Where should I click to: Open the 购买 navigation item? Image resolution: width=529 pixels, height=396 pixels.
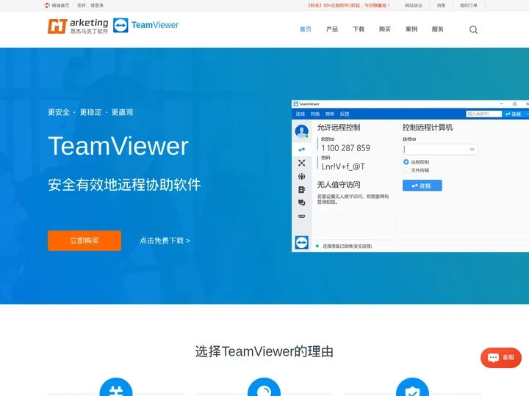[x=384, y=29]
